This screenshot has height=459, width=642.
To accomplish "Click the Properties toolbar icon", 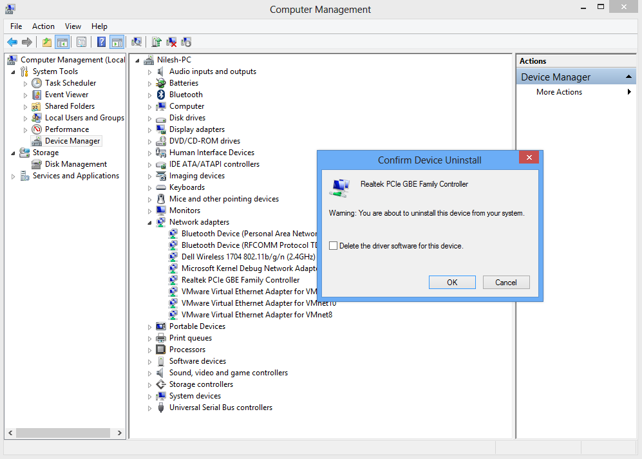I will point(82,42).
